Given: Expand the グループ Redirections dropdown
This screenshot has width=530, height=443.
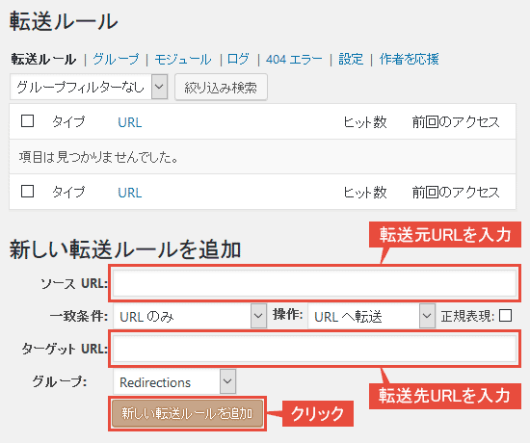Looking at the screenshot, I should [174, 381].
